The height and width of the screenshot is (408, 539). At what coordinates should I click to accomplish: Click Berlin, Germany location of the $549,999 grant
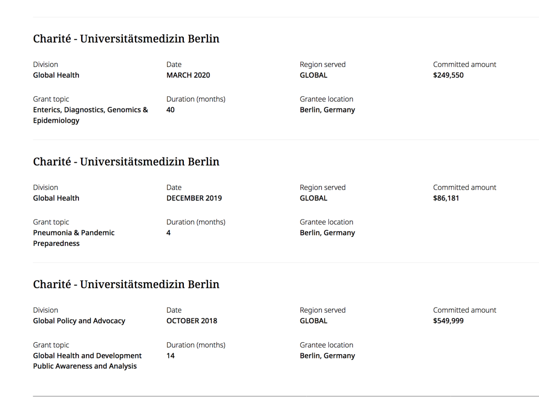click(327, 356)
